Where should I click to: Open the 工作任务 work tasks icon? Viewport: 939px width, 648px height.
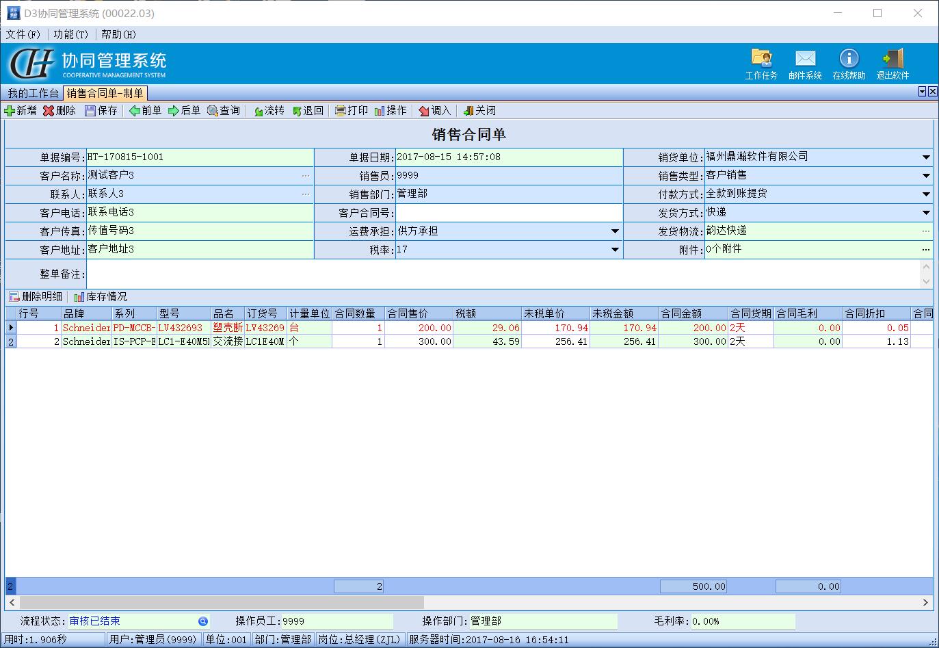pos(761,64)
